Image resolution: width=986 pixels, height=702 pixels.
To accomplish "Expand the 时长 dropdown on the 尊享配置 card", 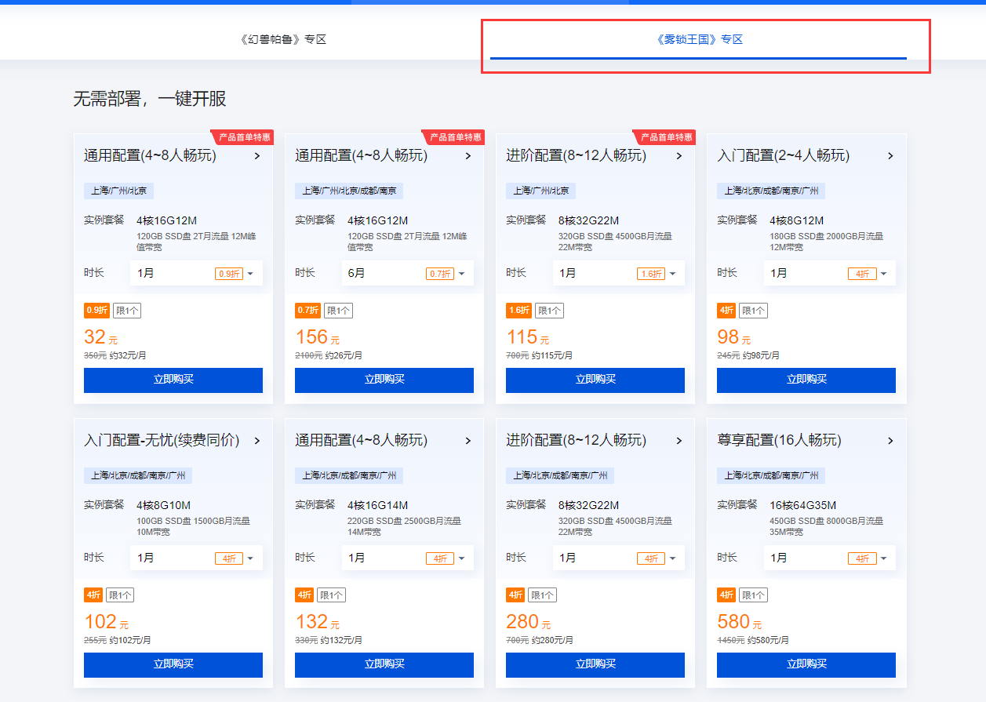I will pyautogui.click(x=829, y=558).
